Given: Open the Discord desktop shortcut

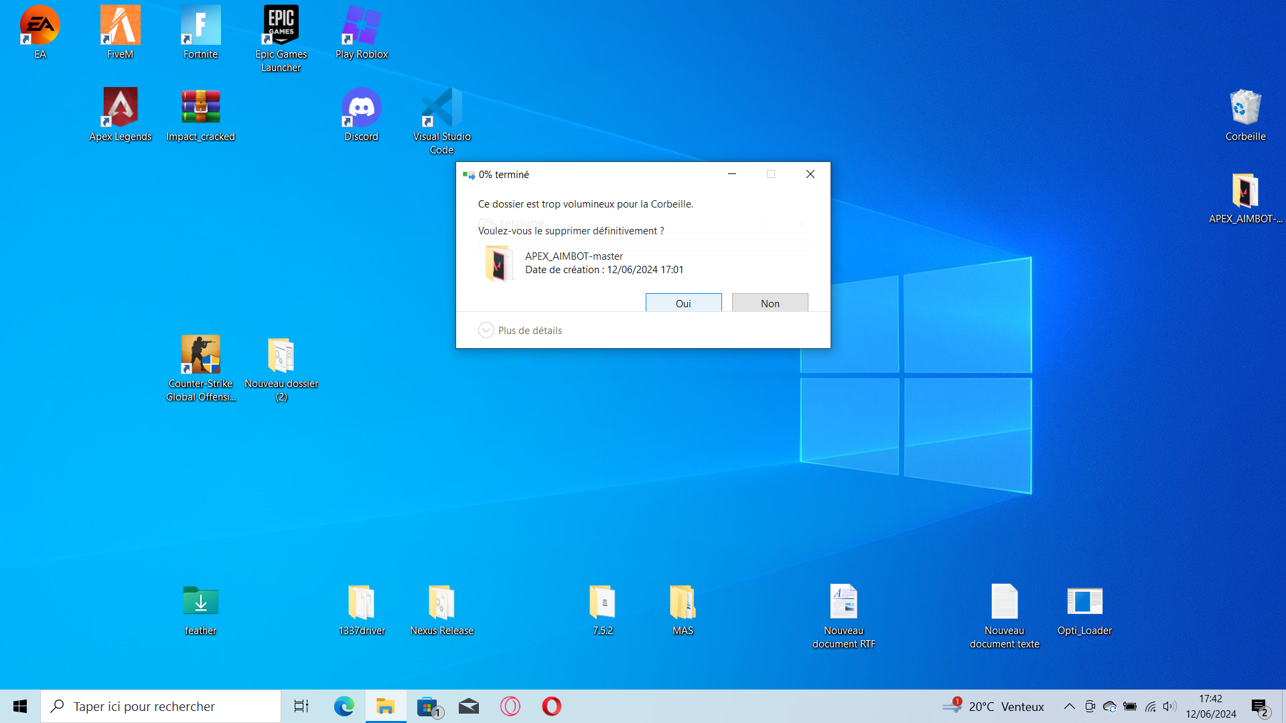Looking at the screenshot, I should tap(361, 108).
